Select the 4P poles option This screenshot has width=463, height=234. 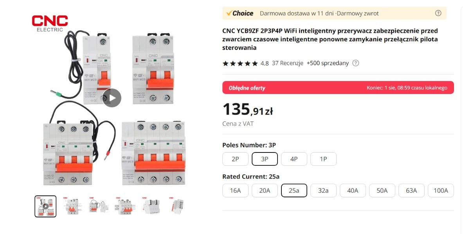coord(294,159)
